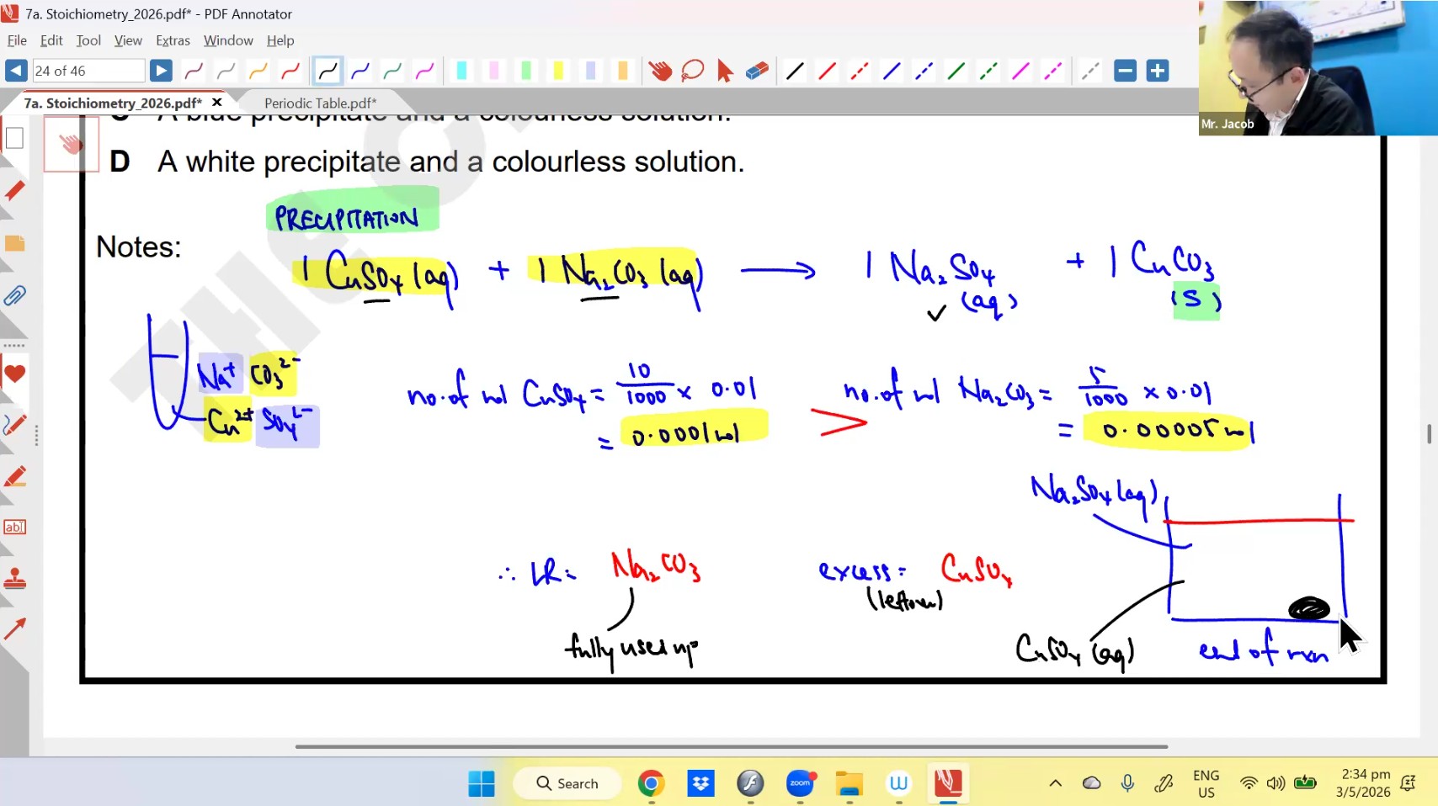
Task: Choose the yellow highlighter
Action: (x=557, y=71)
